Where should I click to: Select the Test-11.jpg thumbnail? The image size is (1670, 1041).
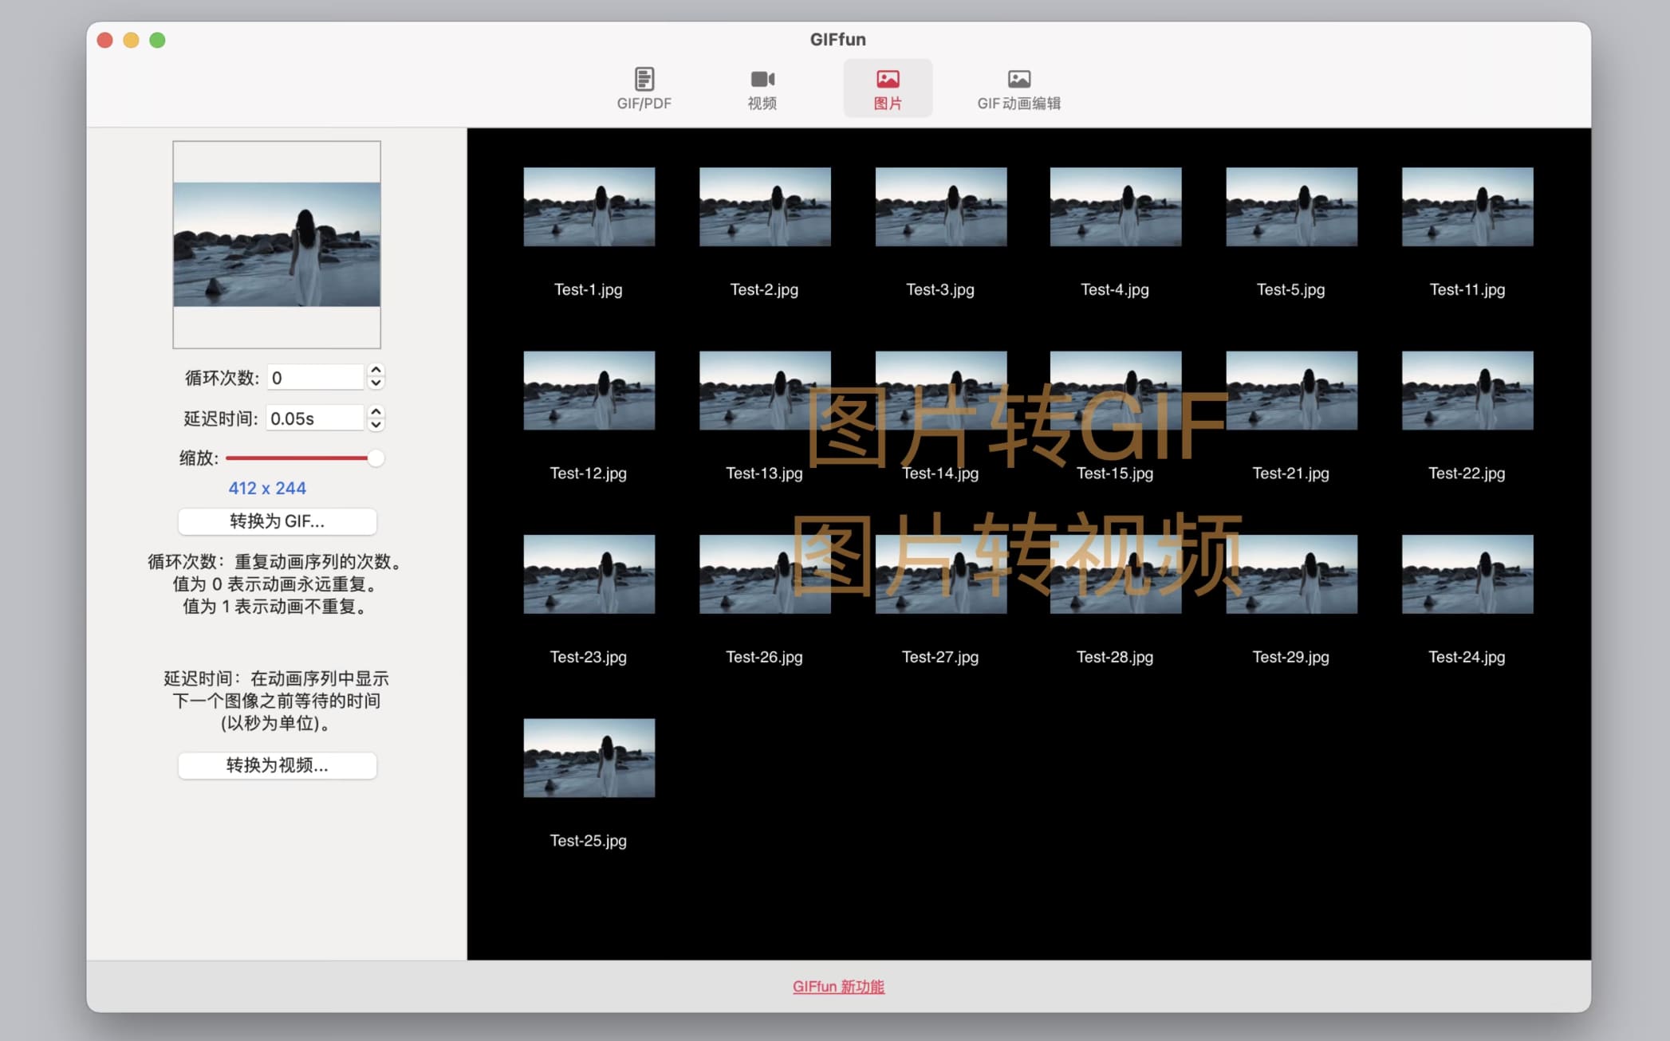pos(1467,207)
